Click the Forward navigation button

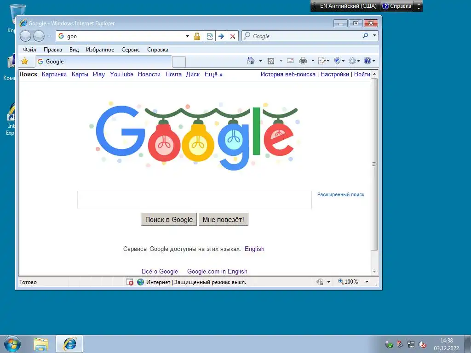(x=39, y=36)
